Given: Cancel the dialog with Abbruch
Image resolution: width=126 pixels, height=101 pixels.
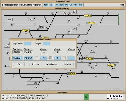Looking at the screenshot, I should click(35, 64).
